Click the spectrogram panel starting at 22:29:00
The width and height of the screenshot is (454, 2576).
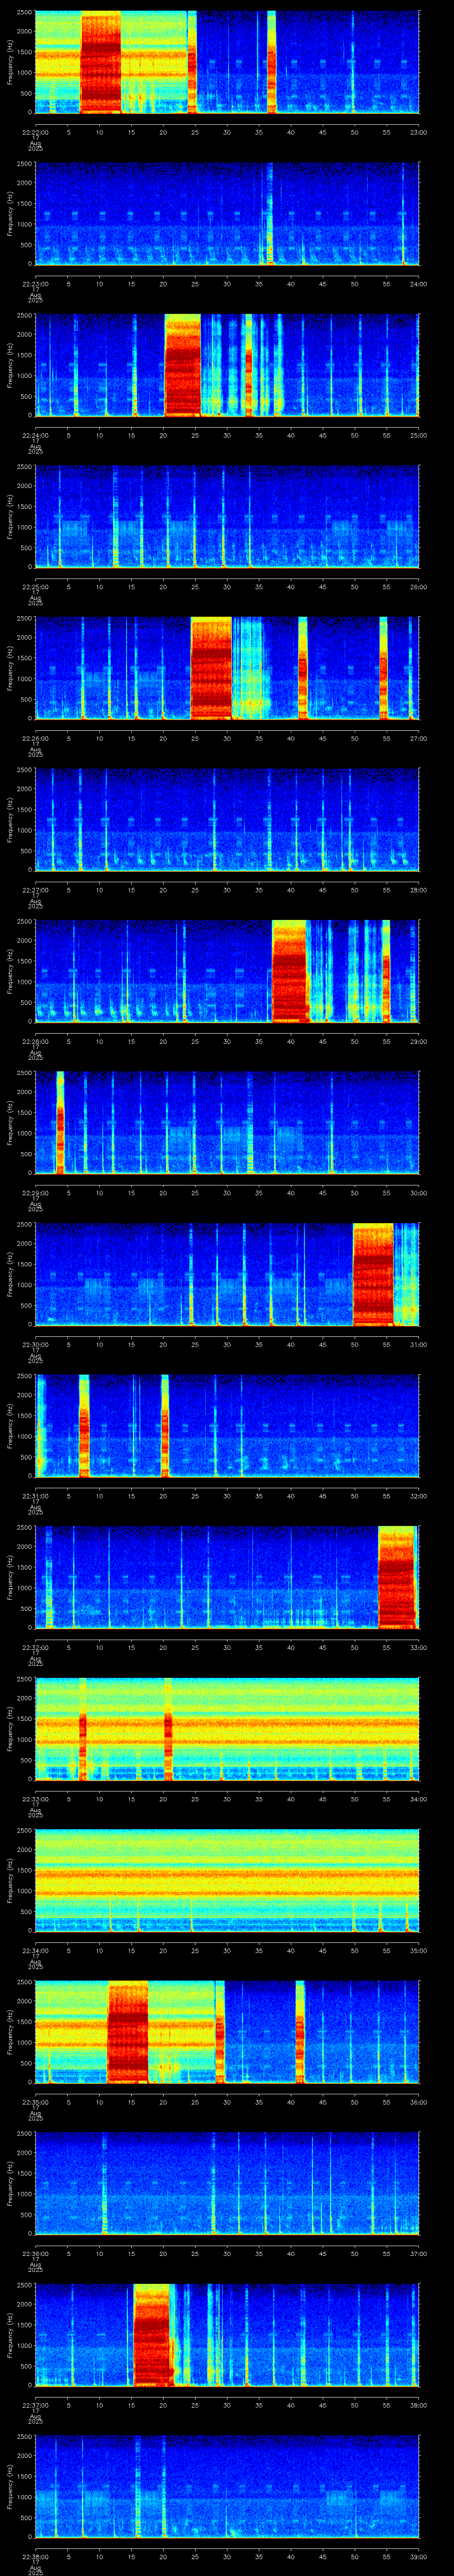point(227,1122)
